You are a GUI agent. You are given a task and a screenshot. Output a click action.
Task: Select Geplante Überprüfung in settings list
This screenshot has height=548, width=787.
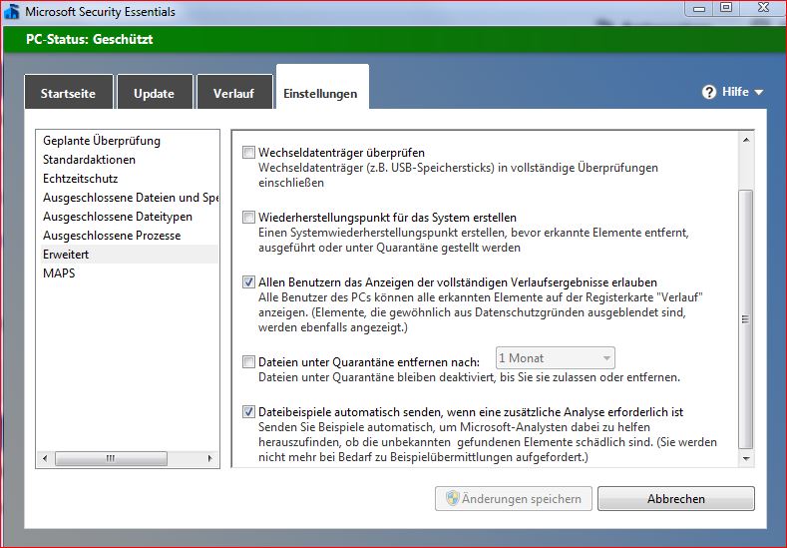[x=128, y=141]
